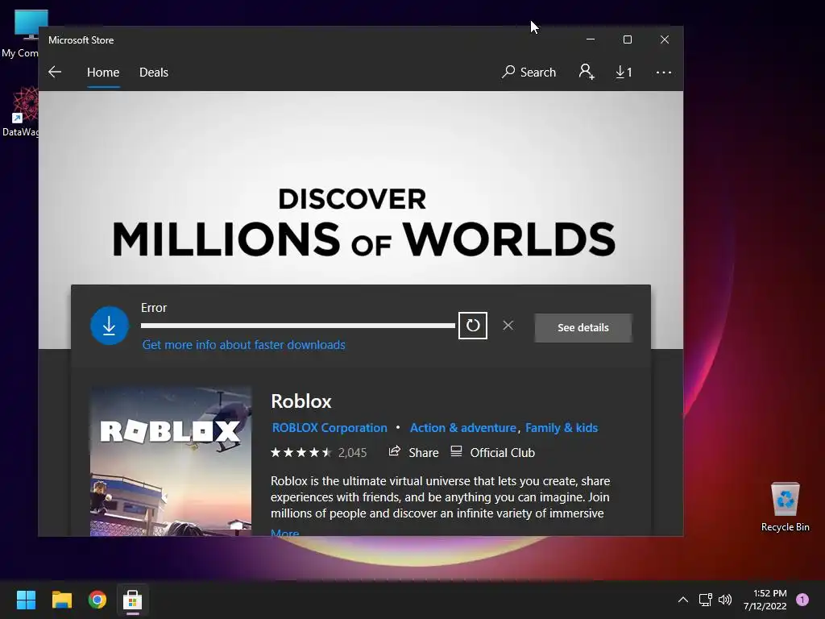Open the Official Club link
Screen dimensions: 825x619
coord(492,452)
